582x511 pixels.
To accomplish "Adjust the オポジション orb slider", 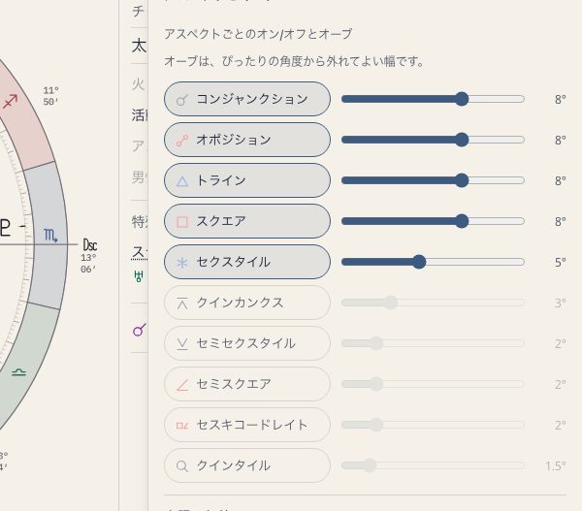I will click(433, 140).
